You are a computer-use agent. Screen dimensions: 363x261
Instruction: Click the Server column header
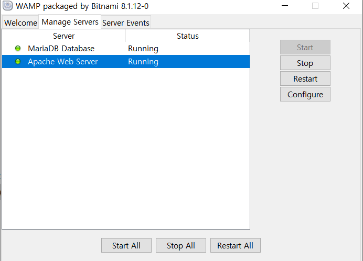[64, 36]
